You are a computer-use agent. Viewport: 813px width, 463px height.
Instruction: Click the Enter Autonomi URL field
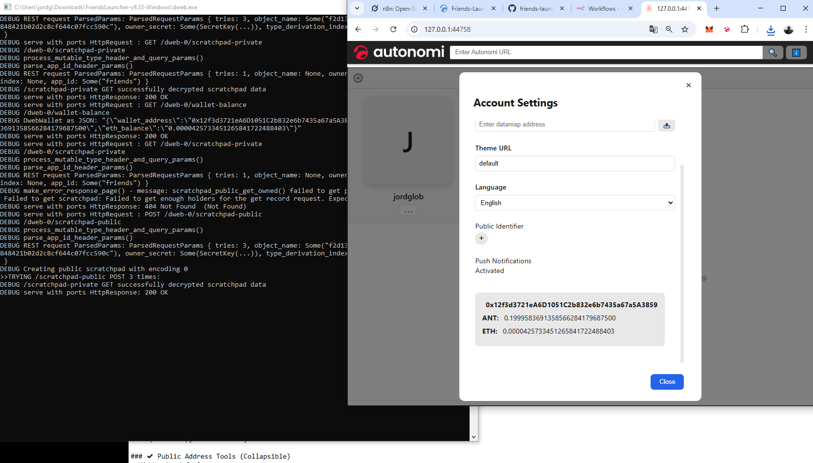coord(606,52)
